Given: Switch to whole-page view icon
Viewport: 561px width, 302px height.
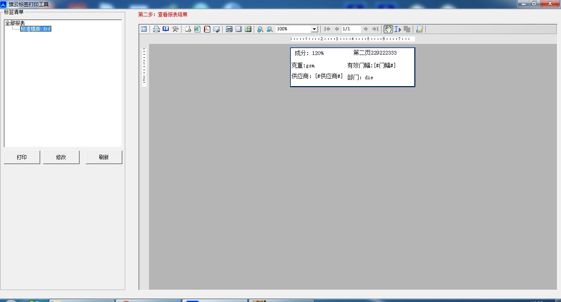Looking at the screenshot, I should [239, 29].
